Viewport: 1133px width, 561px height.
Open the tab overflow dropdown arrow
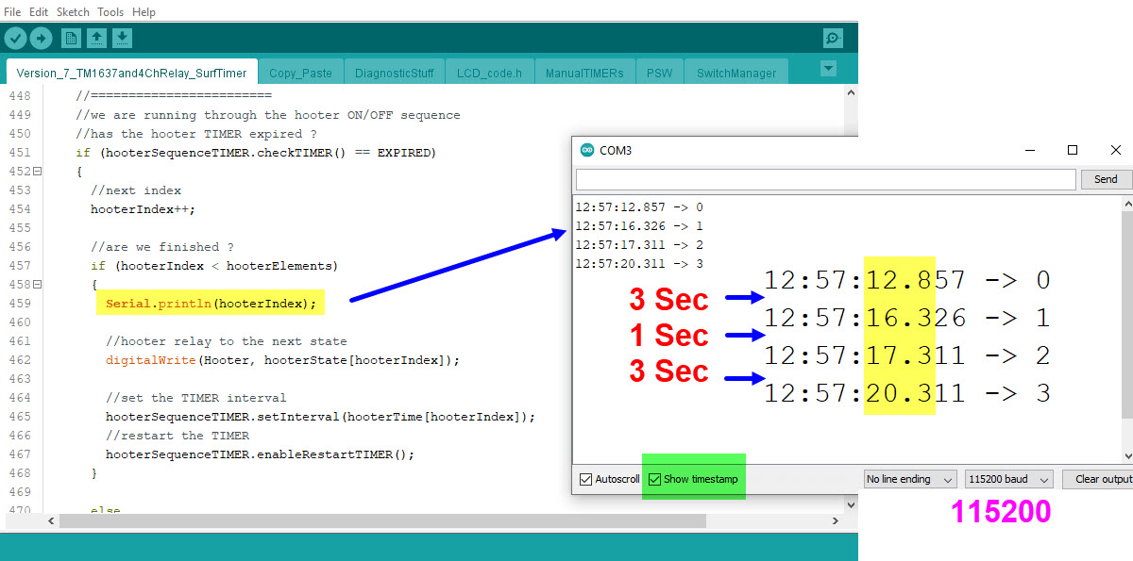(828, 69)
